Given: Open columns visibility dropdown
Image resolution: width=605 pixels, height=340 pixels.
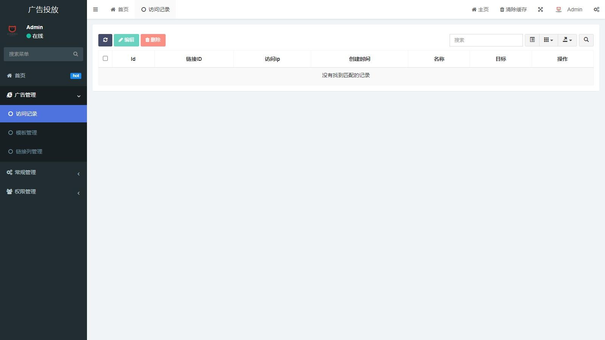Looking at the screenshot, I should [548, 40].
